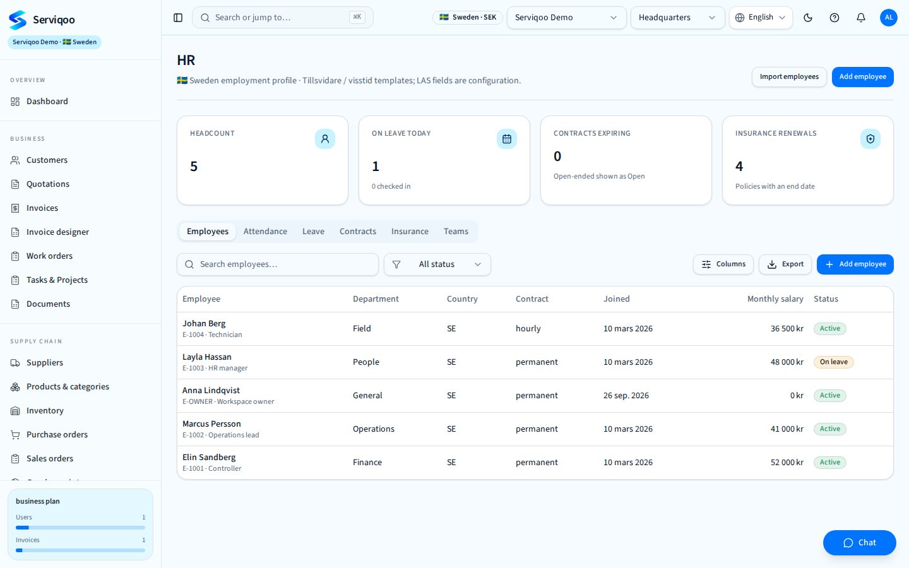Click the On Leave Today calendar icon
The image size is (909, 568).
pyautogui.click(x=507, y=139)
